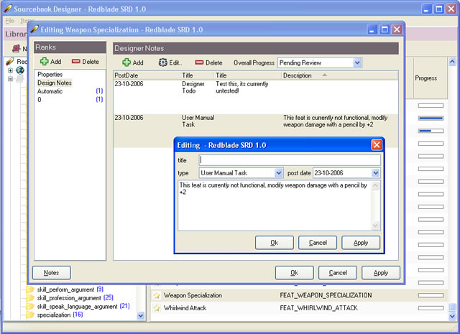Click Ok in the Editing note dialog

(275, 243)
